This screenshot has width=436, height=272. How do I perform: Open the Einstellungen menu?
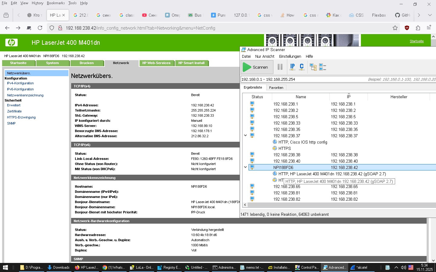point(290,56)
